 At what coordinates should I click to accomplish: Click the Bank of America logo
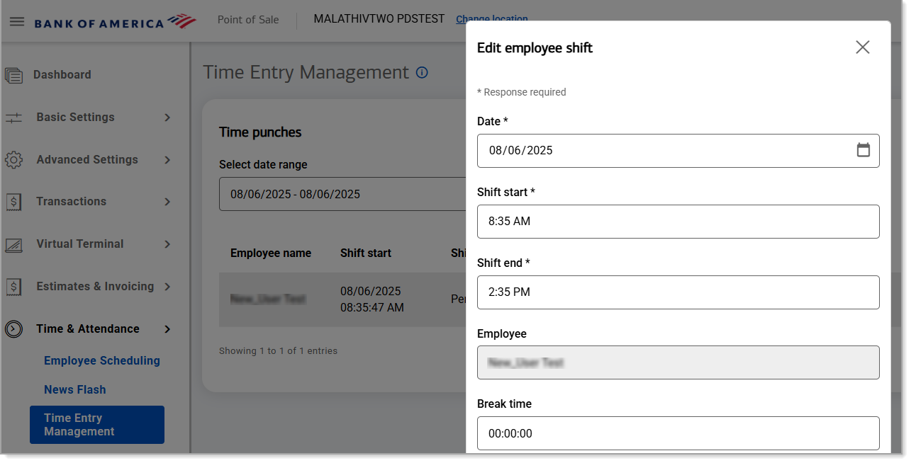tap(115, 21)
